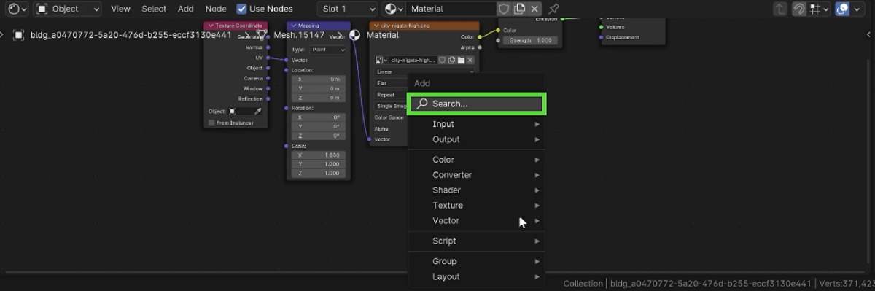Open the Converter submenu

click(x=477, y=175)
